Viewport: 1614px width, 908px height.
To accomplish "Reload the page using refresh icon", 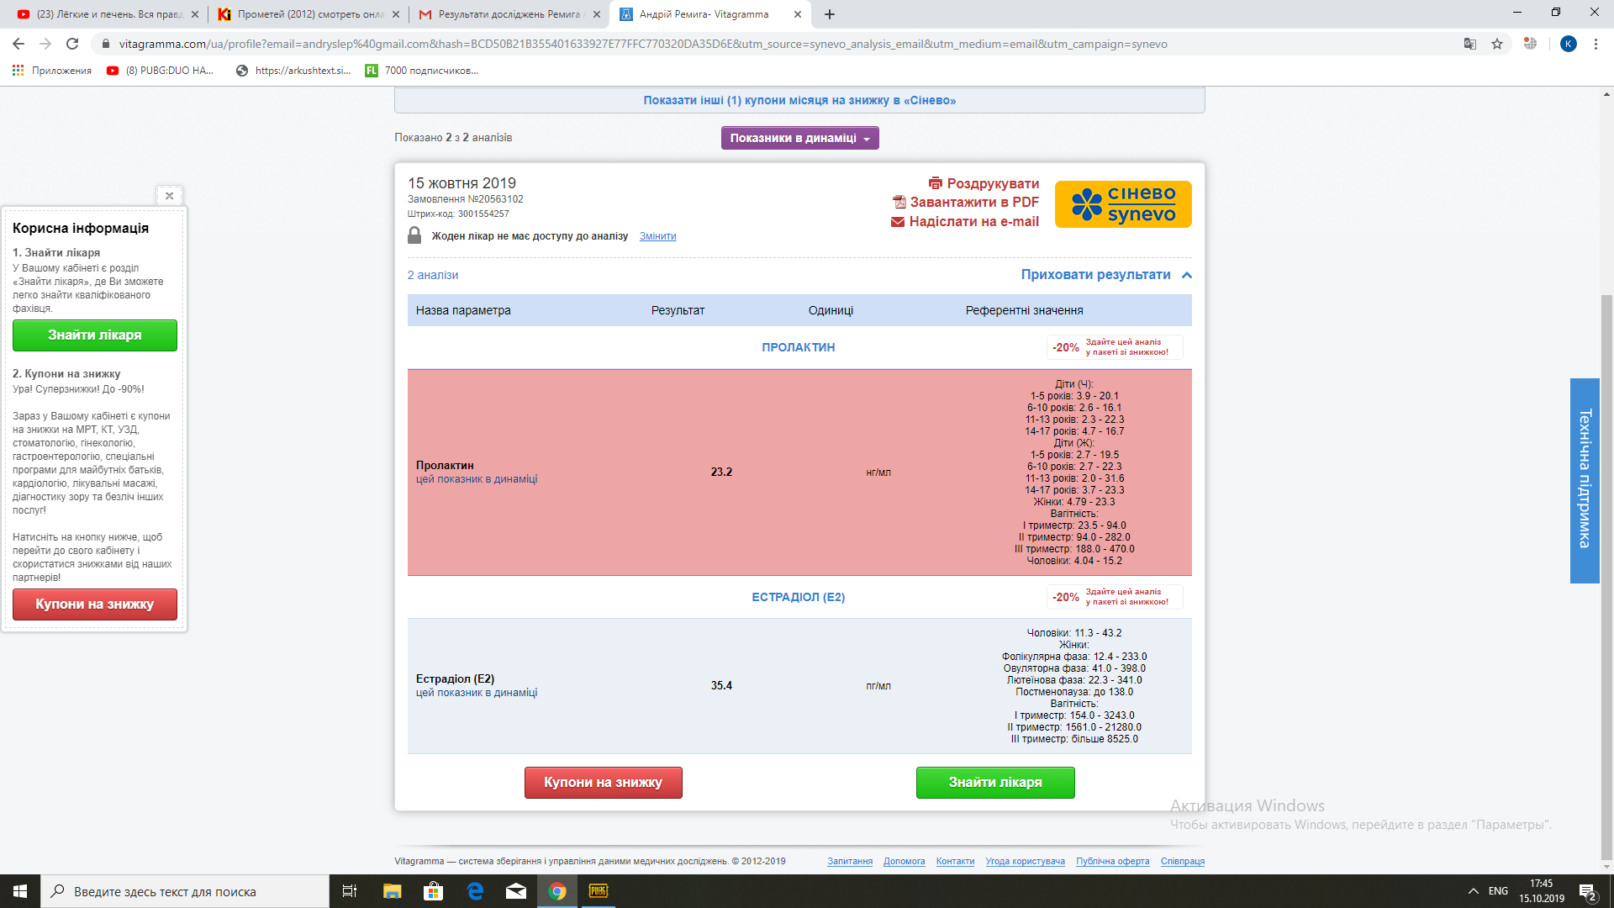I will point(72,44).
